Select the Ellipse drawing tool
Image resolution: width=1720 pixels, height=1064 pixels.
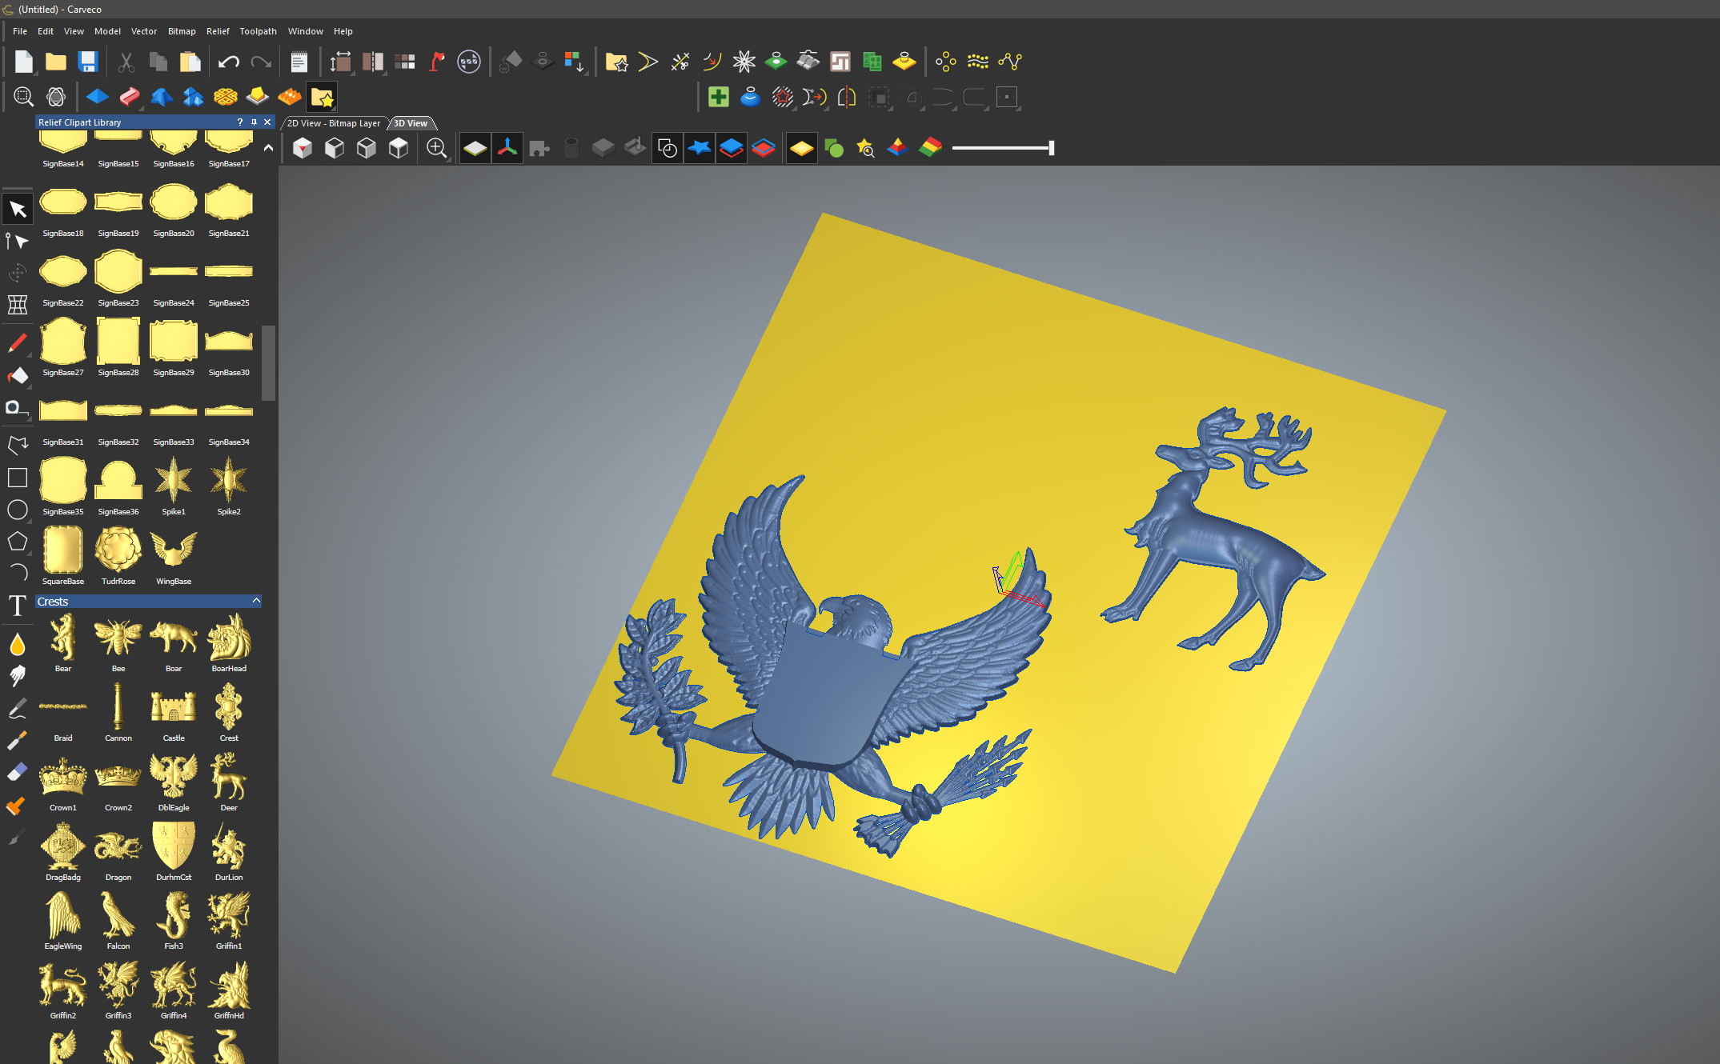pos(17,510)
